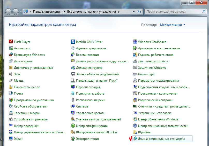Select Панель управления breadcrumb segment
209x146 pixels.
(47, 12)
